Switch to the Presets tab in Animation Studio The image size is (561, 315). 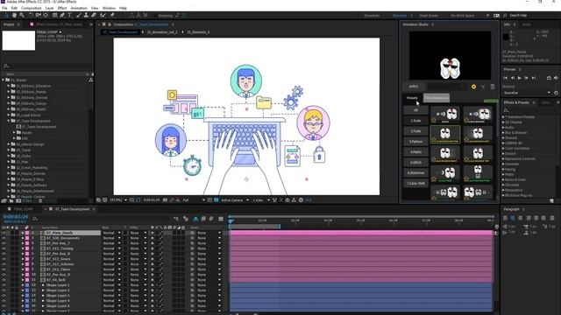tap(412, 98)
